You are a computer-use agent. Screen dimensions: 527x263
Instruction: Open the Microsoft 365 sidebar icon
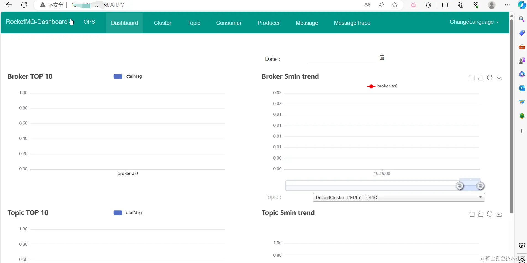click(x=522, y=75)
